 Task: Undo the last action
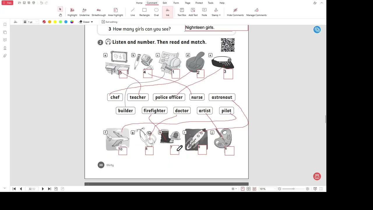point(41,3)
